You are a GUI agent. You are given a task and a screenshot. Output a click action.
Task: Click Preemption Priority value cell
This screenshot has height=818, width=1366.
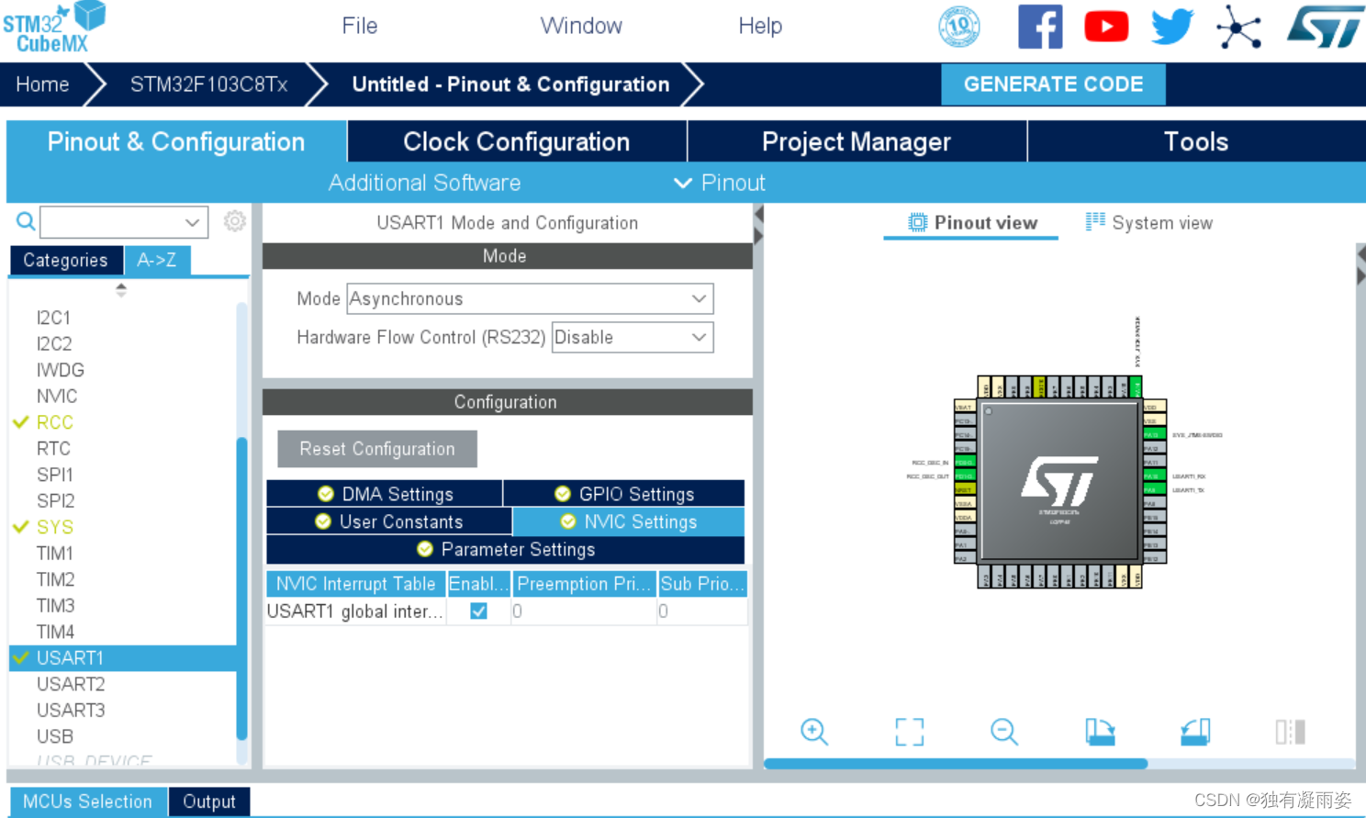[x=584, y=611]
